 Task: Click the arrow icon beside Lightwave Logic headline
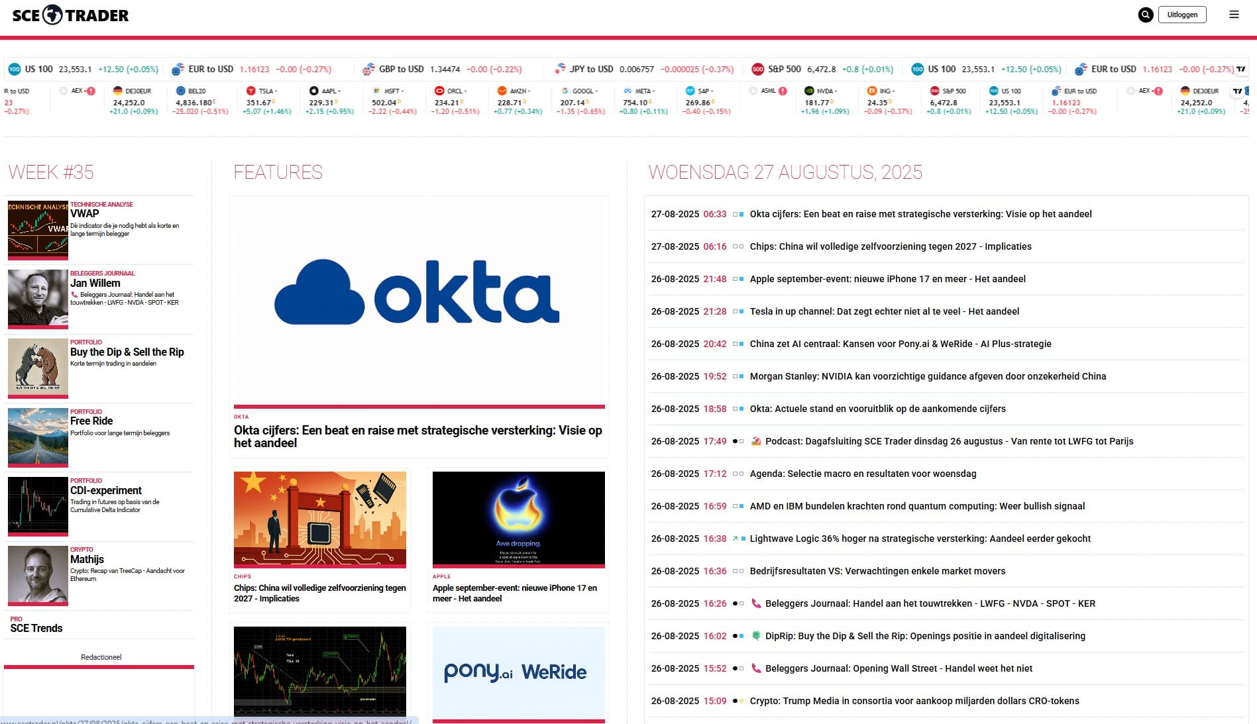click(735, 539)
